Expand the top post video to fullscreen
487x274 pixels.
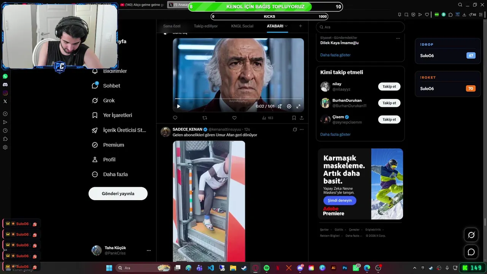point(298,107)
